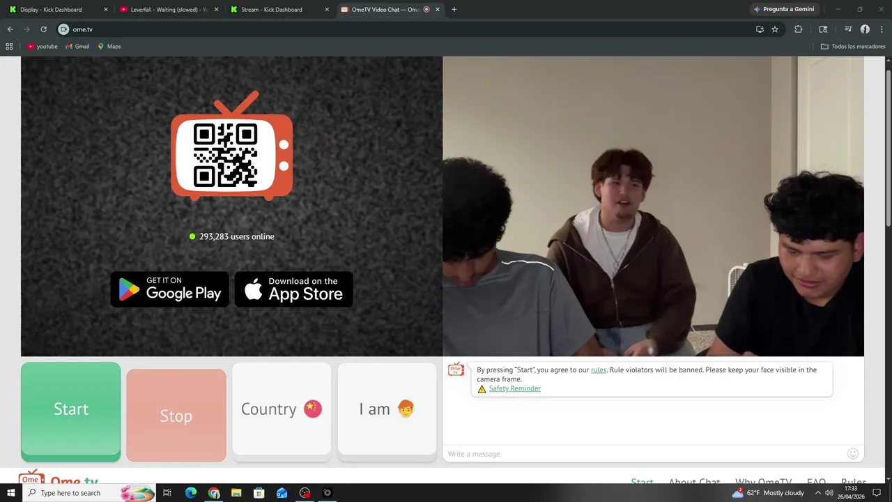This screenshot has width=892, height=502.
Task: Click the Windows search box
Action: tap(89, 493)
